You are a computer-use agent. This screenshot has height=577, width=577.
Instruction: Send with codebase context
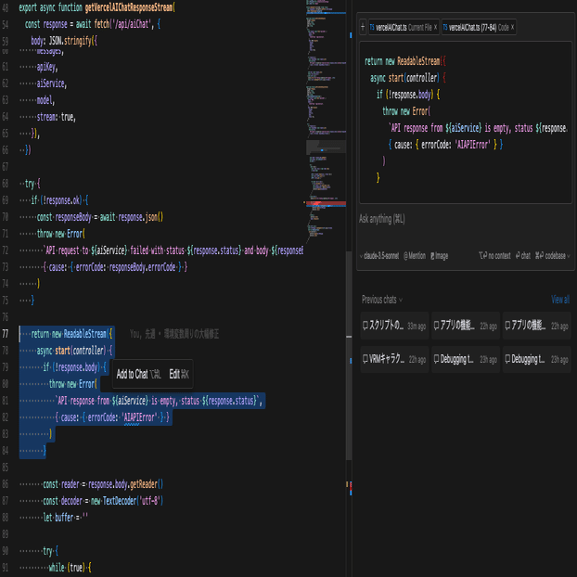pos(550,255)
